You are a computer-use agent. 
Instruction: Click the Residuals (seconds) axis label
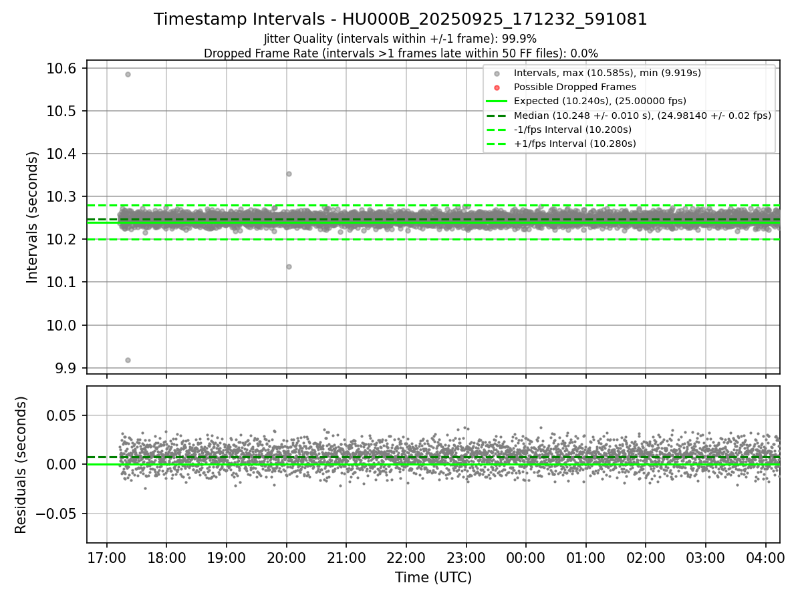click(x=21, y=465)
